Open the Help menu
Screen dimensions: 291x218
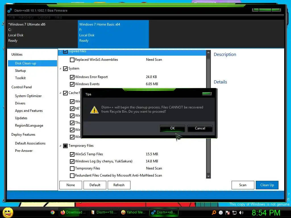(58, 17)
